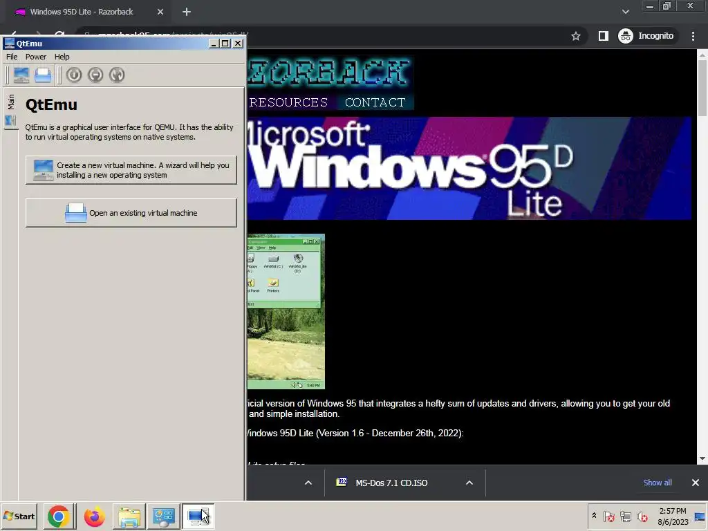Open File Explorer from the taskbar
The width and height of the screenshot is (708, 531).
click(x=129, y=516)
